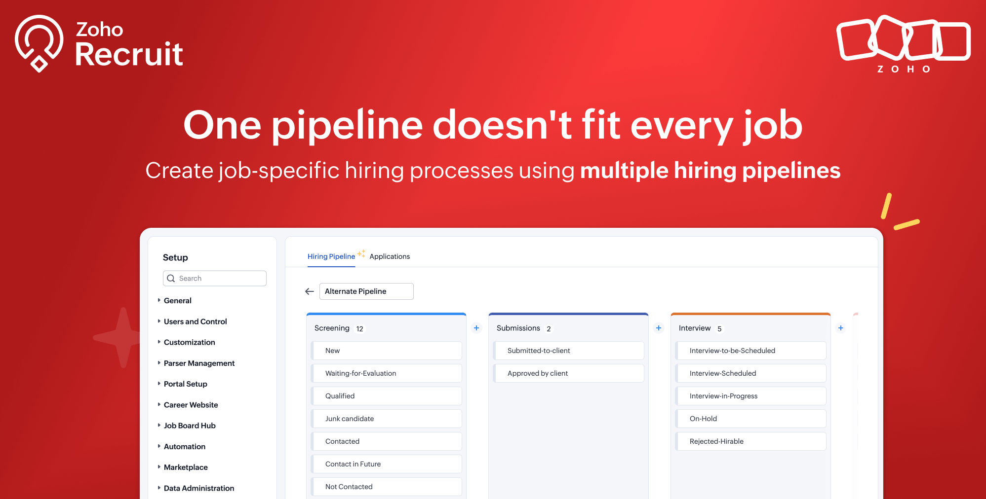Image resolution: width=986 pixels, height=499 pixels.
Task: Click the Submissions count badge 2
Action: (x=549, y=329)
